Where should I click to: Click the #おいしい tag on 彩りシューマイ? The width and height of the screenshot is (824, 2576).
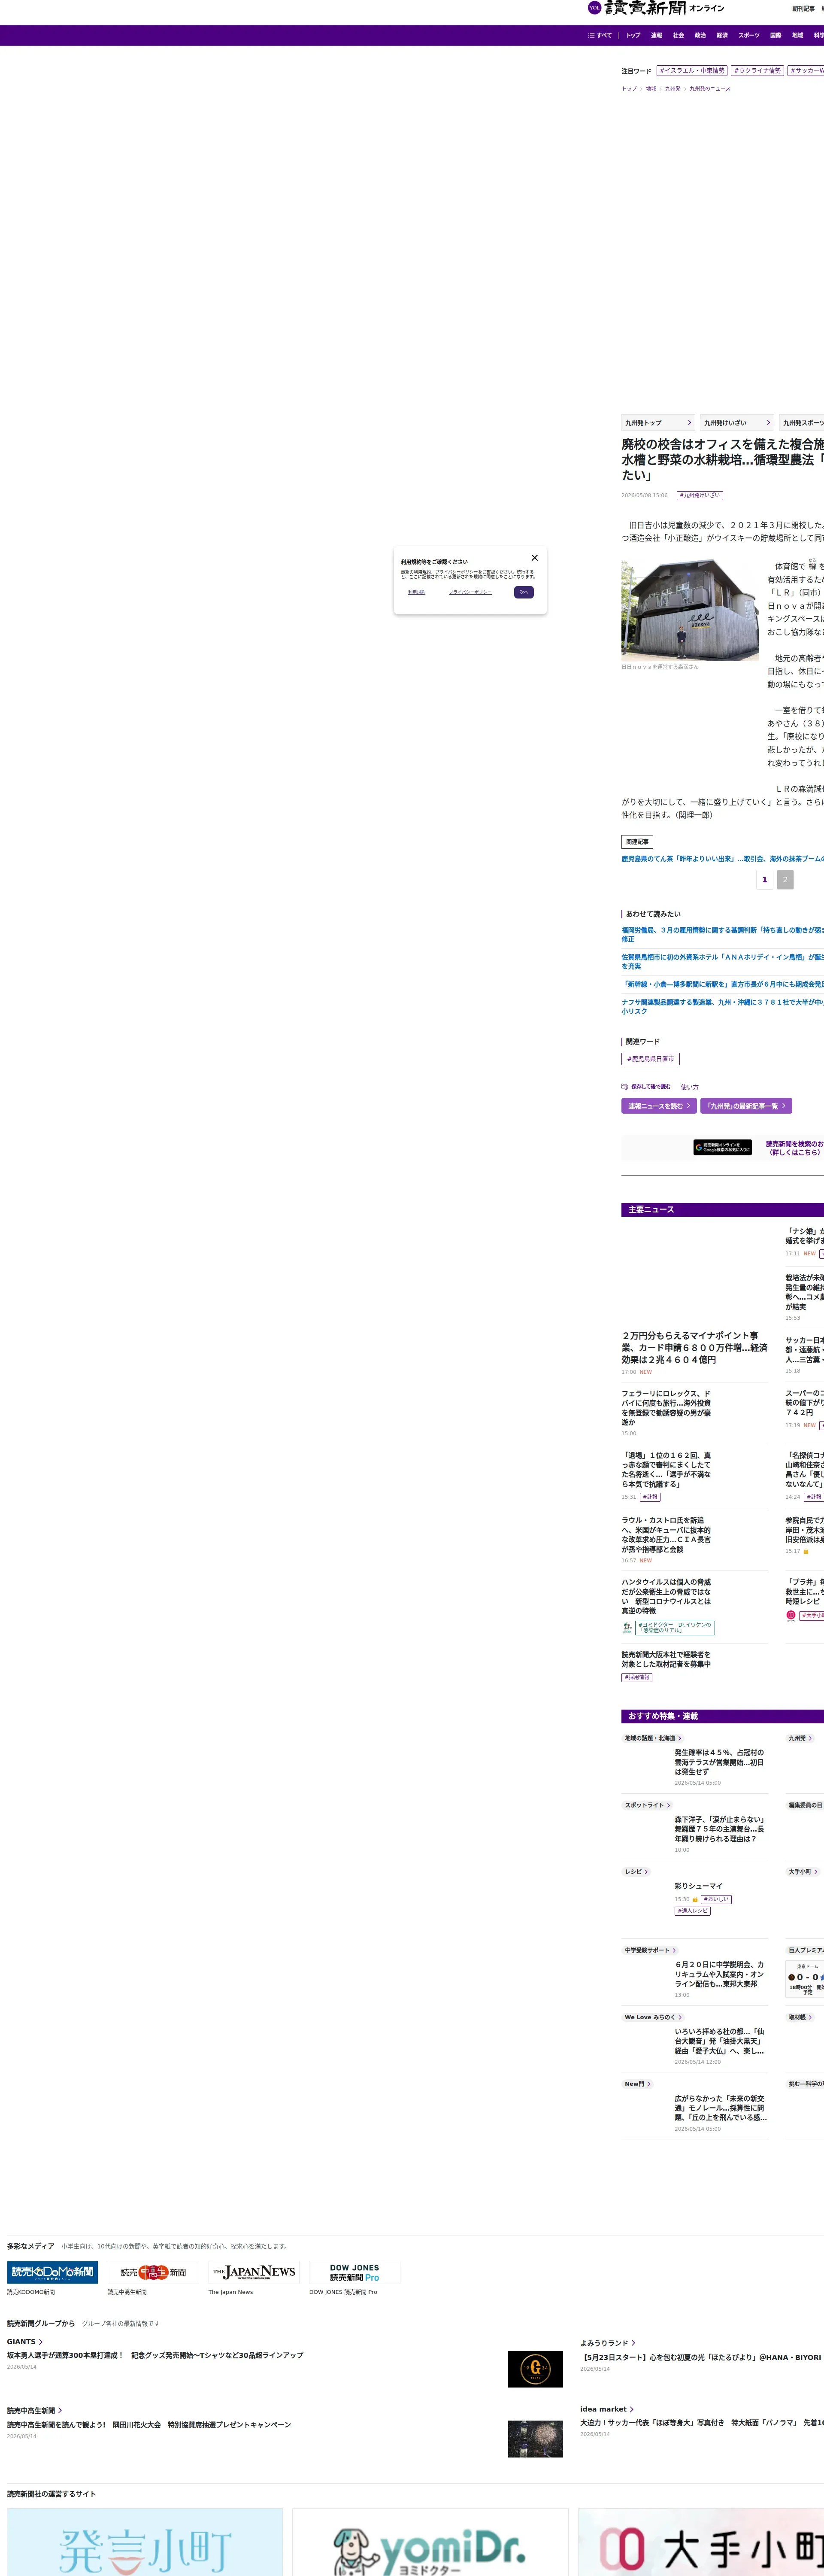tap(716, 1899)
